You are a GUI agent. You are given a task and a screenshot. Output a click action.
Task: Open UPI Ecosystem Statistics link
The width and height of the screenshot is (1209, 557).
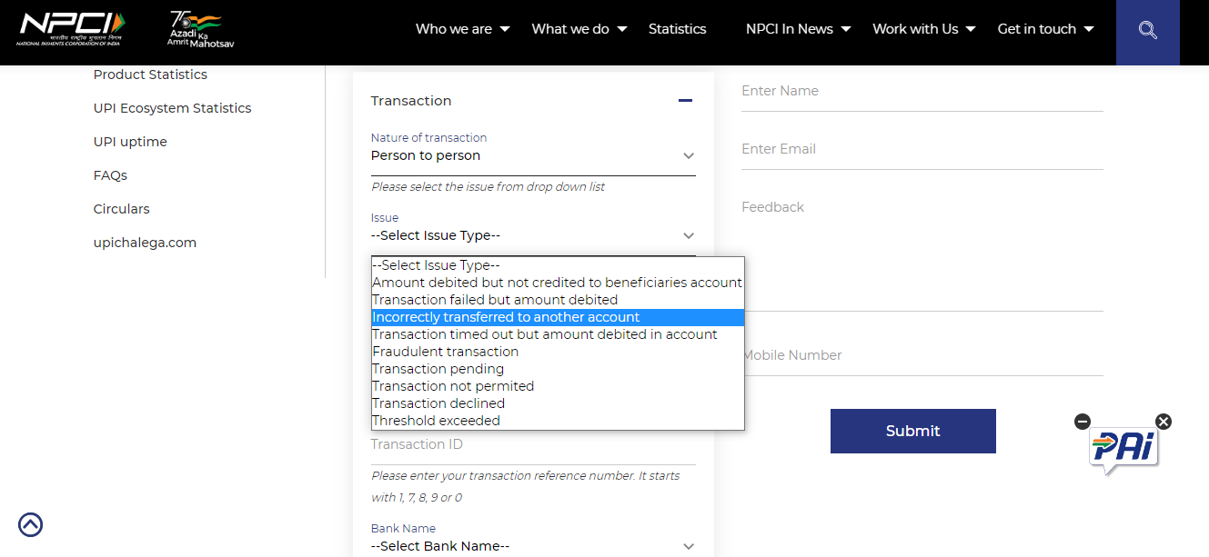coord(172,108)
